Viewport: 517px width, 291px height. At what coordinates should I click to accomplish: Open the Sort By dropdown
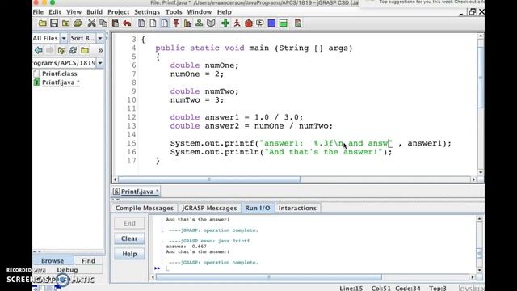pyautogui.click(x=100, y=38)
